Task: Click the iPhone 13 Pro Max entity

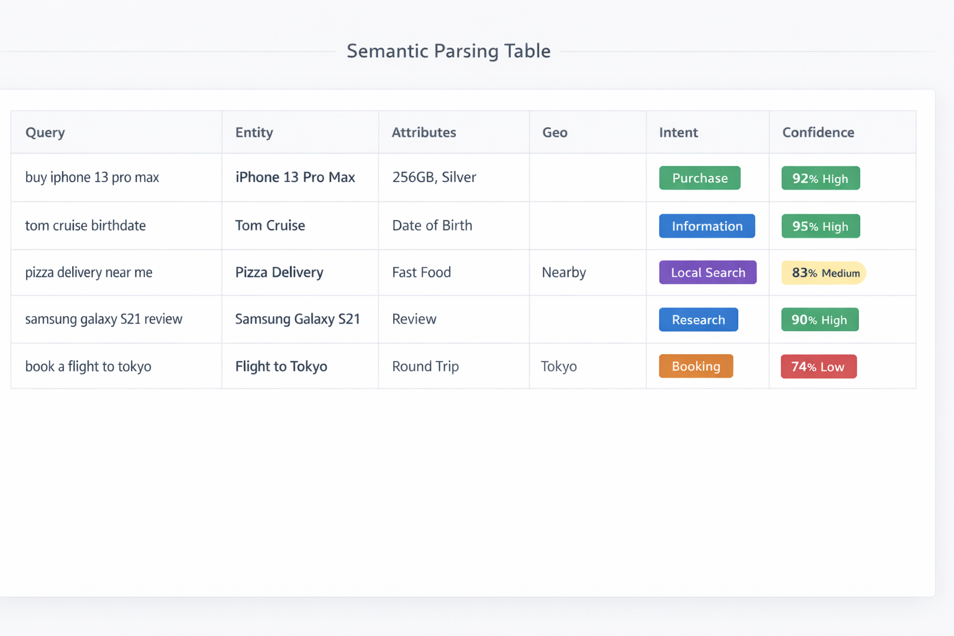Action: pyautogui.click(x=295, y=178)
